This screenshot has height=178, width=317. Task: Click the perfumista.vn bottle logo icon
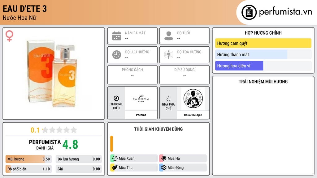[249, 12]
